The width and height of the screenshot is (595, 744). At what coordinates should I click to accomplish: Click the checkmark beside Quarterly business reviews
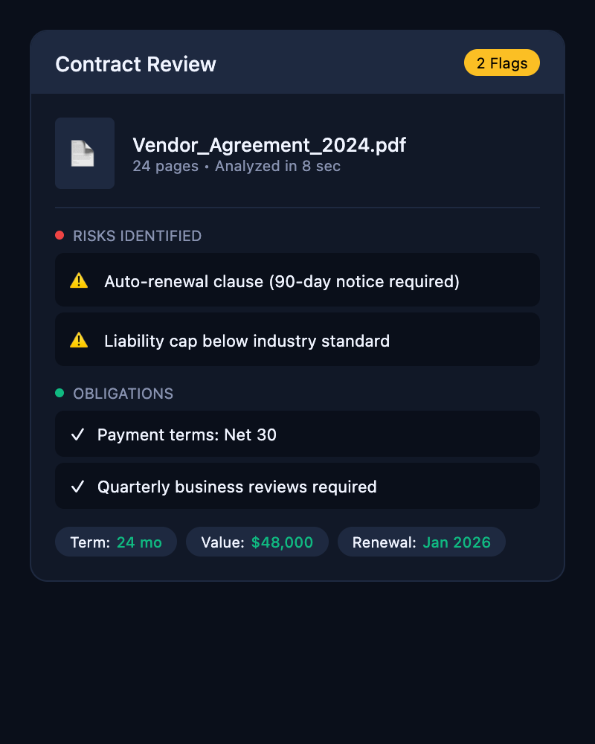click(77, 486)
